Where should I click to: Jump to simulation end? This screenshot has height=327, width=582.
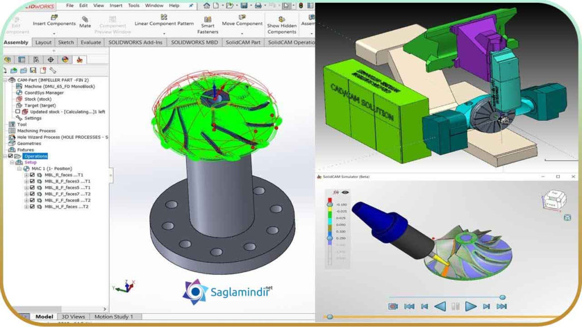pyautogui.click(x=501, y=306)
